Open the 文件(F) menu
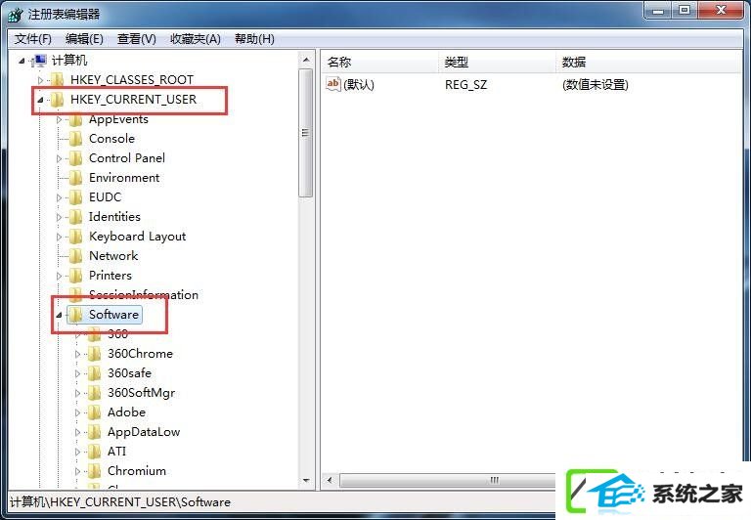Image resolution: width=751 pixels, height=520 pixels. point(32,39)
